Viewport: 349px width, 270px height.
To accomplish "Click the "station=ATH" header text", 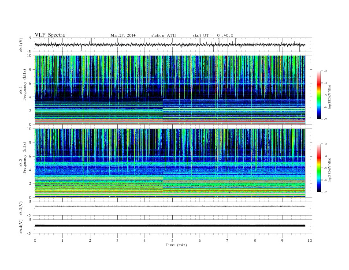I will pyautogui.click(x=163, y=35).
